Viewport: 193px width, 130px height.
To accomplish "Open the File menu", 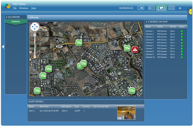I will pos(15,8).
